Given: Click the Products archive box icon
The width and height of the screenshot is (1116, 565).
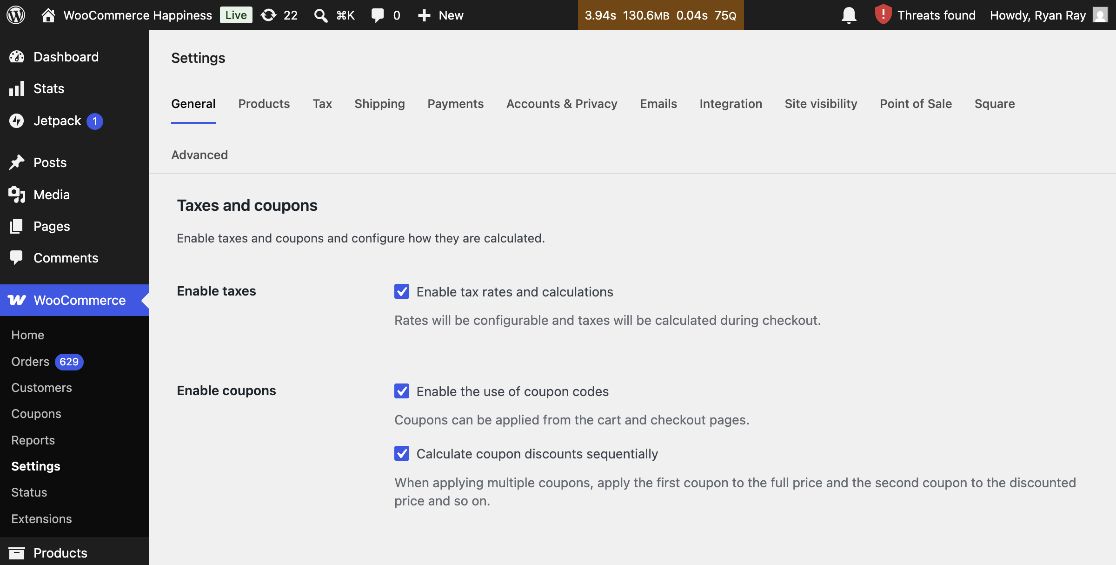Looking at the screenshot, I should pyautogui.click(x=17, y=553).
